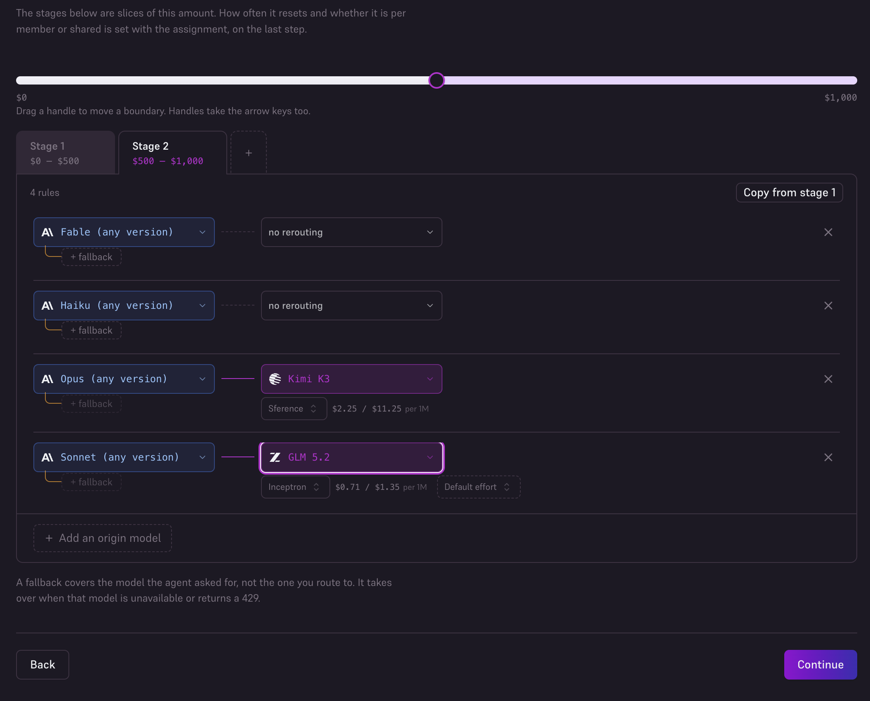Remove the Sonnet rule with its X
Image resolution: width=870 pixels, height=701 pixels.
(x=828, y=457)
